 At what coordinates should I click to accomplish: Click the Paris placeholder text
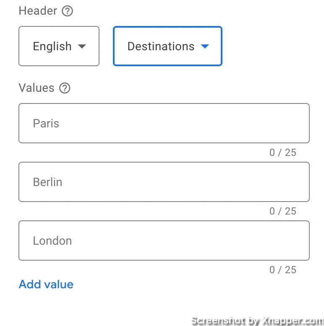46,123
